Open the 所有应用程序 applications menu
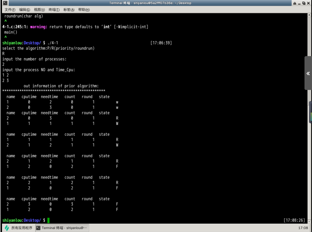This screenshot has width=312, height=232. (19, 228)
